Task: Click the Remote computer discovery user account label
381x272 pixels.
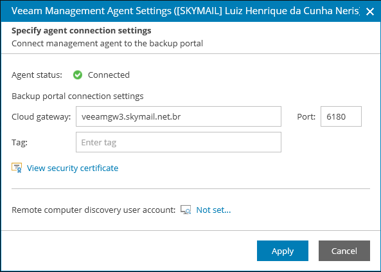Action: pos(94,210)
